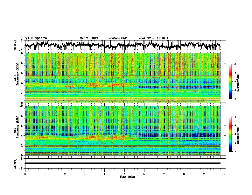The height and width of the screenshot is (195, 252).
Task: Click time-axis tick label "1"
Action: pyautogui.click(x=45, y=174)
